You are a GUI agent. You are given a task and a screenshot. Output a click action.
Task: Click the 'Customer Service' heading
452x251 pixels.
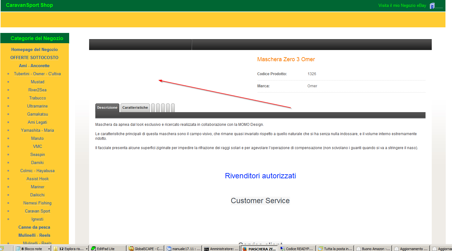260,201
